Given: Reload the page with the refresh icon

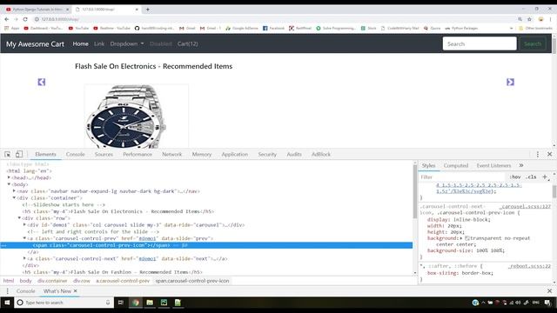Looking at the screenshot, I should click(x=25, y=19).
